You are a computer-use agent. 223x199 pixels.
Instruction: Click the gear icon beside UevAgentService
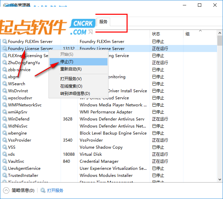[5, 168]
